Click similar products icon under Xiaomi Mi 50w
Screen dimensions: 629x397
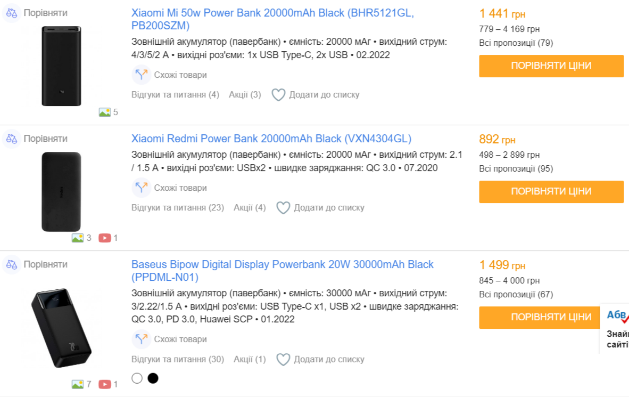(x=141, y=75)
